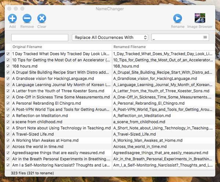Screen dimensions: 220x182
Task: Click the original text search field
Action: pyautogui.click(x=40, y=37)
